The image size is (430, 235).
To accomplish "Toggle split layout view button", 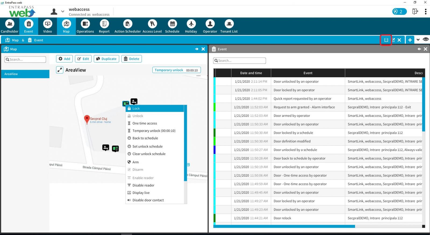I will point(386,40).
